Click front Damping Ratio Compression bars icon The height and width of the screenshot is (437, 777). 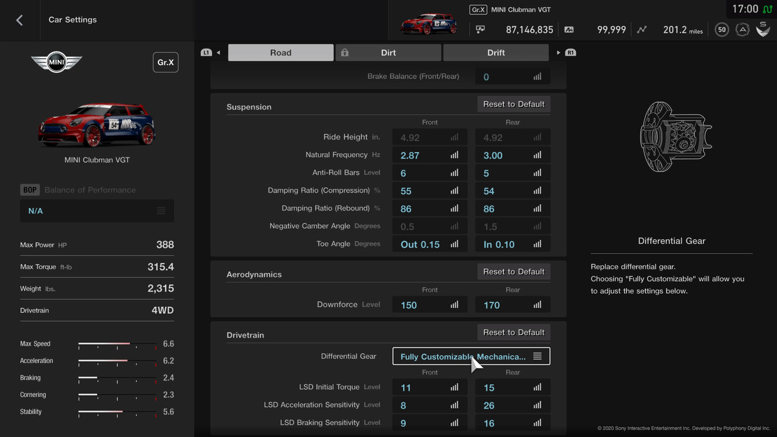pyautogui.click(x=455, y=191)
